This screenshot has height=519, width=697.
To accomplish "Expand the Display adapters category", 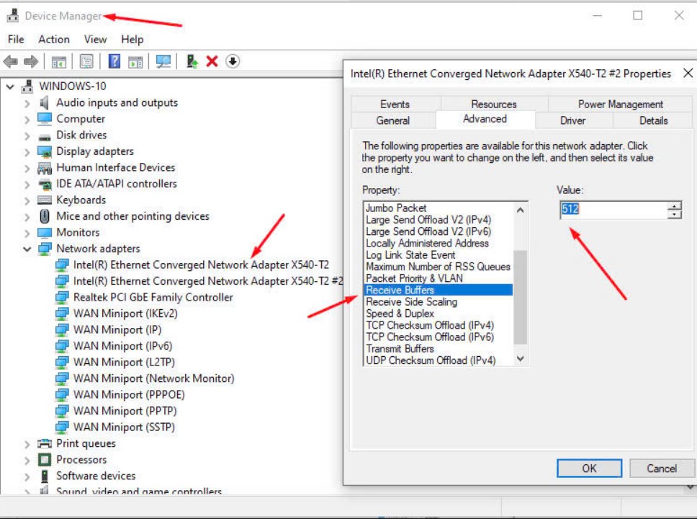I will pos(27,152).
